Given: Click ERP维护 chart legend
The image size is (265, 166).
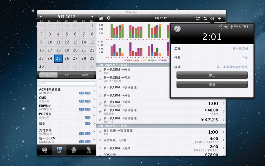Looking at the screenshot, I should tap(152, 60).
